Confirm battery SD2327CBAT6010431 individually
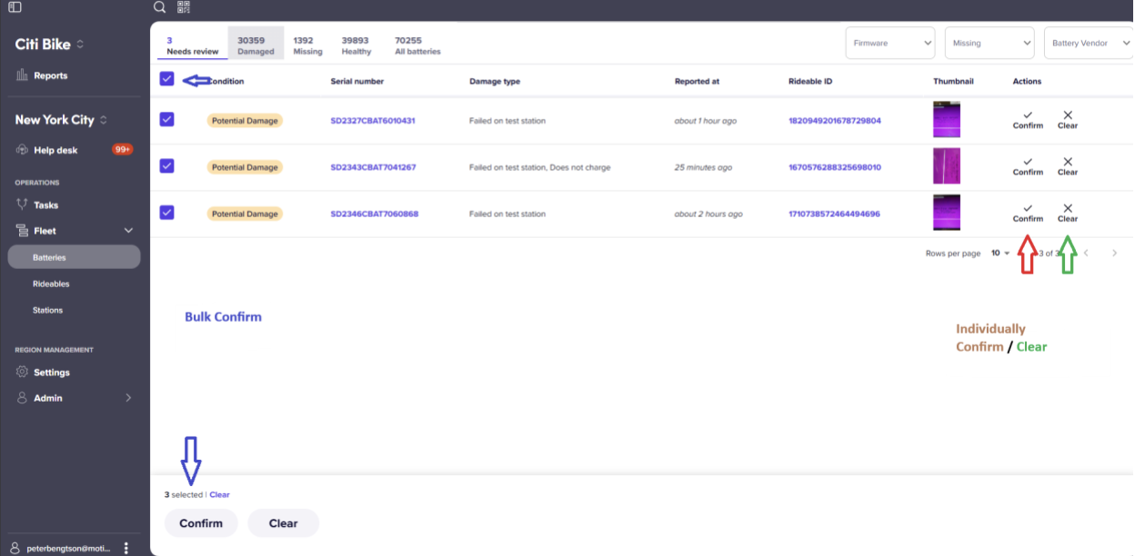The height and width of the screenshot is (556, 1135). [x=1028, y=120]
